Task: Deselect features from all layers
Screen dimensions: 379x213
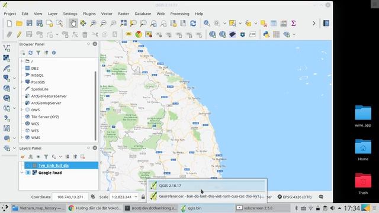Action: (x=264, y=23)
